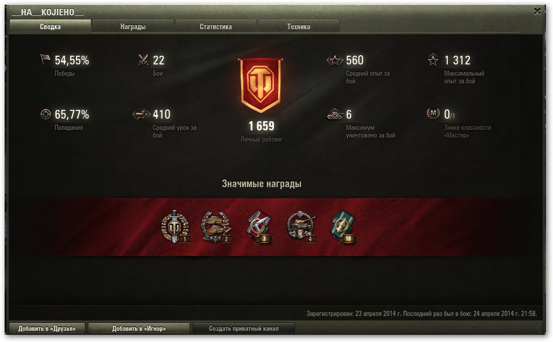Click the average damage per battle icon

pyautogui.click(x=142, y=114)
